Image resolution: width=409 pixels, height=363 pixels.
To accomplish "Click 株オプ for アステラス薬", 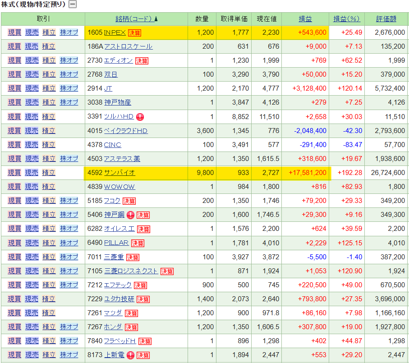I will pyautogui.click(x=69, y=159).
